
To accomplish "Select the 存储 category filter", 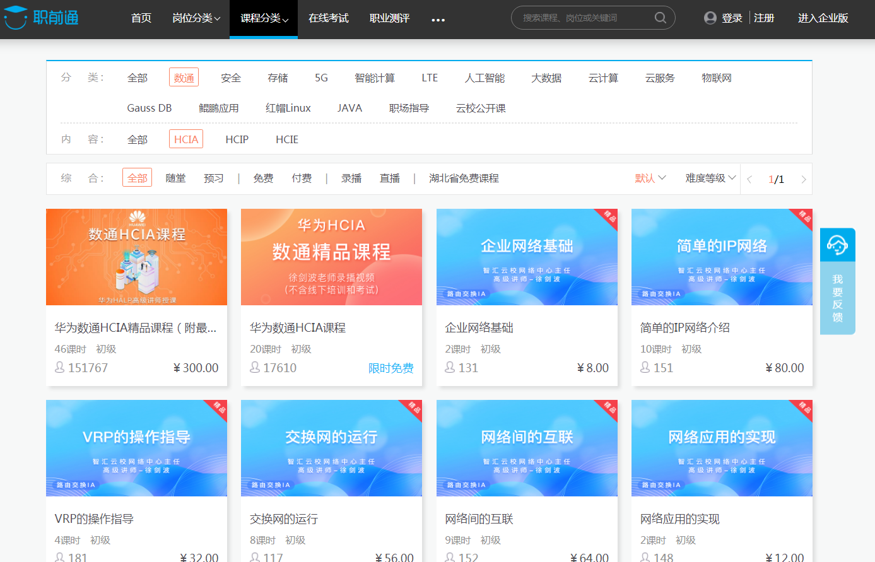I will click(278, 78).
